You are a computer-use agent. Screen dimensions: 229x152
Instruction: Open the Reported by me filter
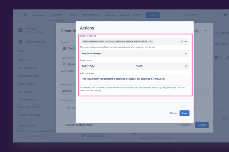[x=28, y=76]
